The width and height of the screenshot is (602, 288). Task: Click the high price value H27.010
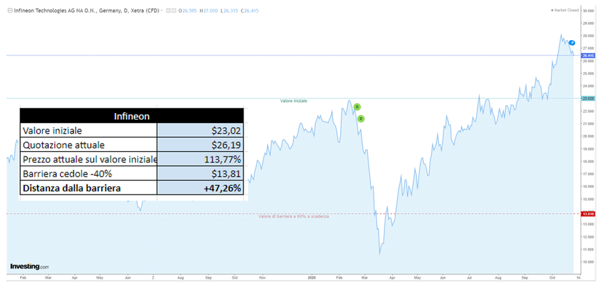209,11
